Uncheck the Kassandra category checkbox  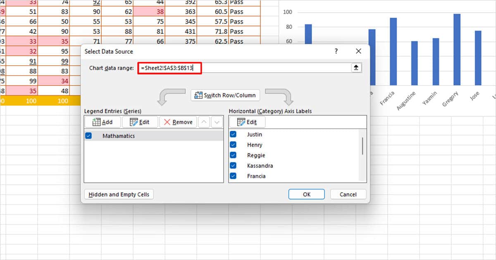click(x=233, y=165)
